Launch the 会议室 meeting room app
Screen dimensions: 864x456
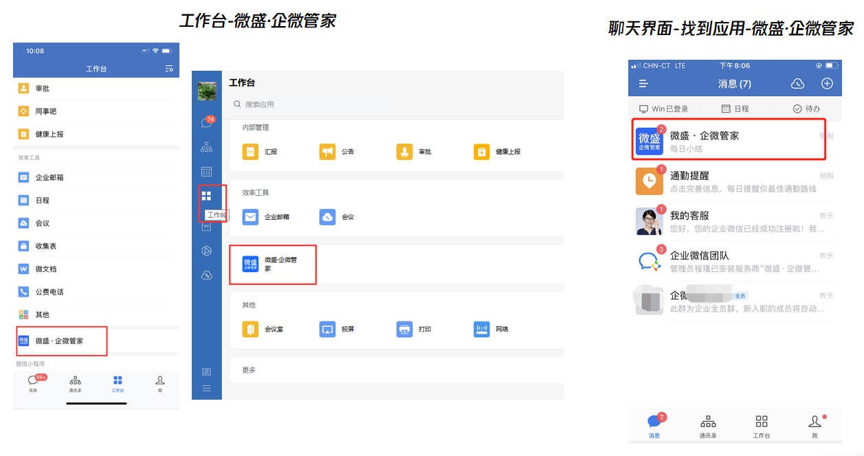(x=263, y=329)
